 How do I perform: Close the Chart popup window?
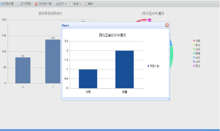[x=167, y=25]
